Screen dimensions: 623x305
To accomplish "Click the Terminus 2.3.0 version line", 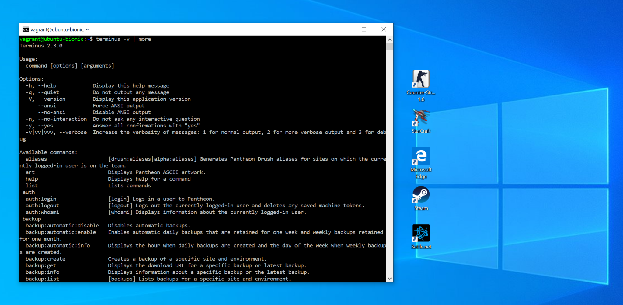I will [x=41, y=45].
